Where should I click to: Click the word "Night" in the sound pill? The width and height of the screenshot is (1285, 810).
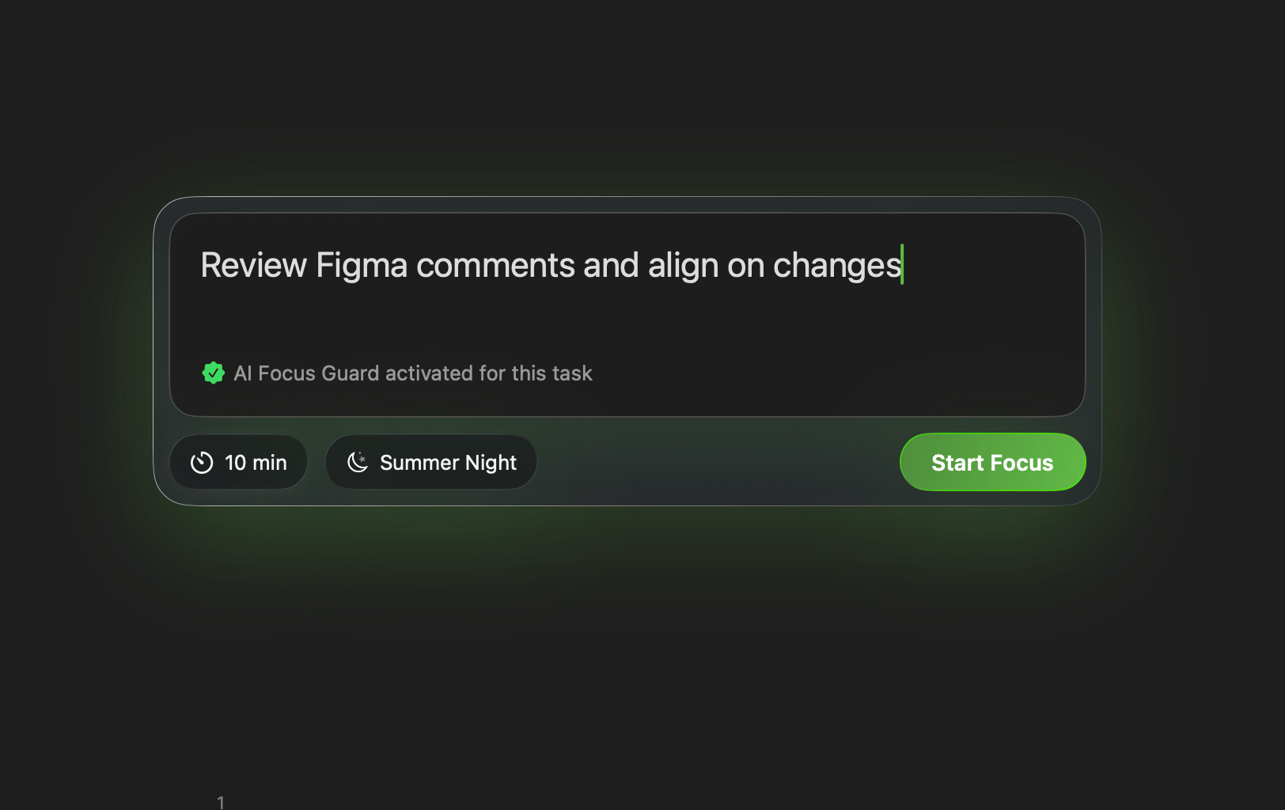pos(491,463)
